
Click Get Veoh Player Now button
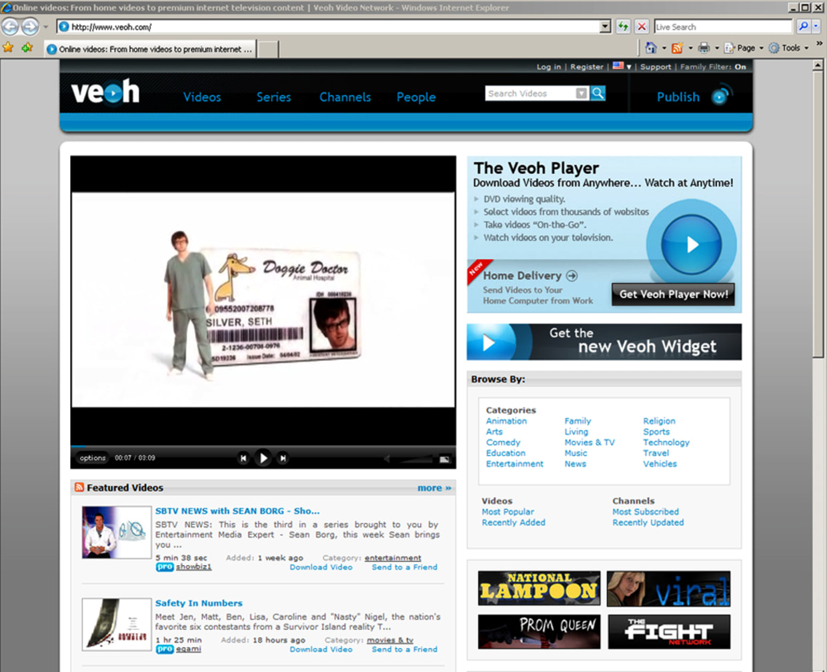(673, 294)
